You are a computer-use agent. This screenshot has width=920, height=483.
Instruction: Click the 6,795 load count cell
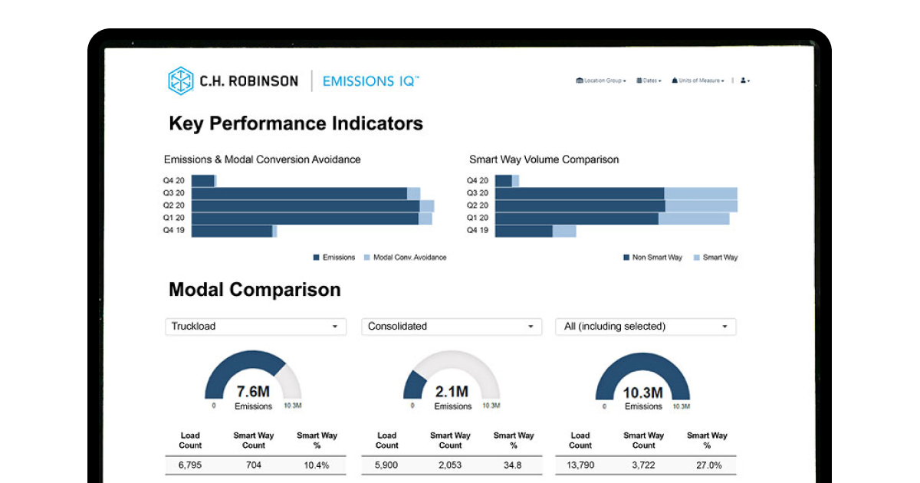(x=190, y=465)
